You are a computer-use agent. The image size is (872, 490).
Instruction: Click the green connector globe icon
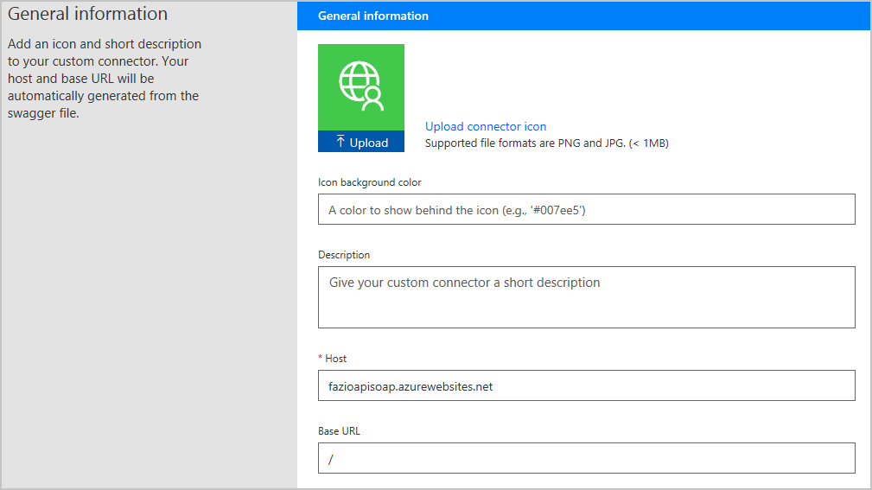point(361,86)
